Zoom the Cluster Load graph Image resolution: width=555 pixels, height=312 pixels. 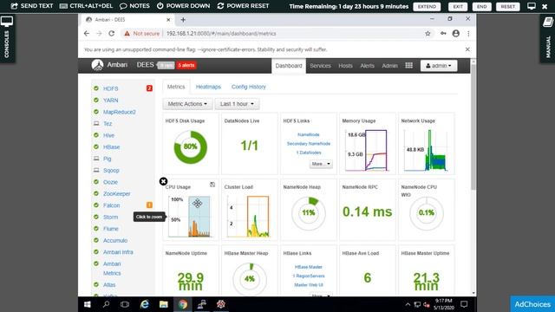pos(249,216)
